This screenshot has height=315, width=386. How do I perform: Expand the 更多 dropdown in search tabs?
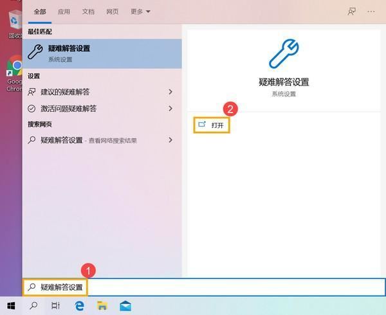point(140,12)
